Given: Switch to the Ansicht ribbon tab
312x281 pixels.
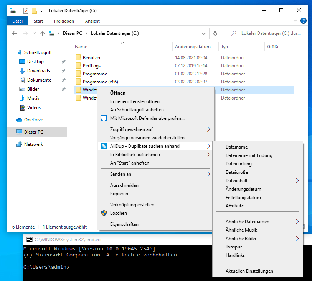Looking at the screenshot, I should tap(92, 21).
